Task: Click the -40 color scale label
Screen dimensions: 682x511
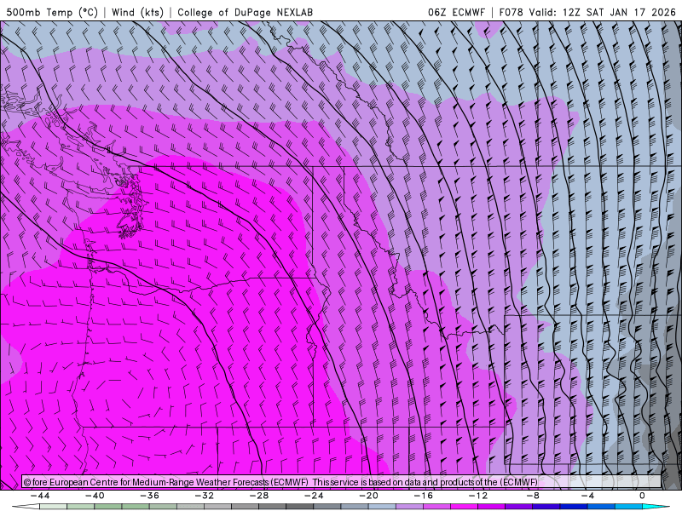Action: point(95,496)
